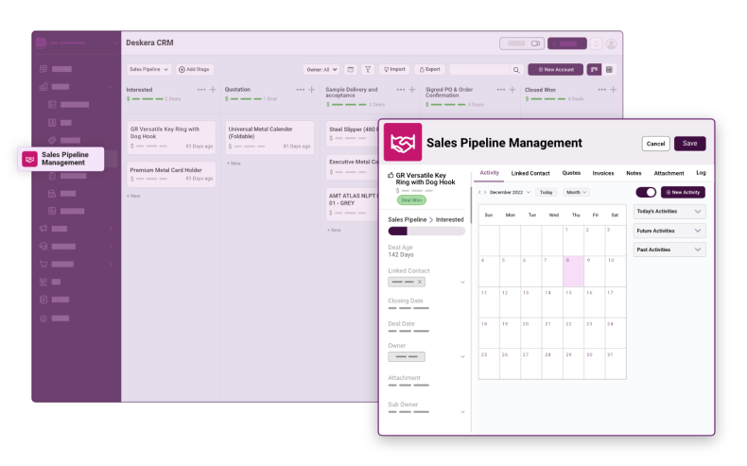747x466 pixels.
Task: Click plus icon on Closed Won stage
Action: pyautogui.click(x=613, y=90)
